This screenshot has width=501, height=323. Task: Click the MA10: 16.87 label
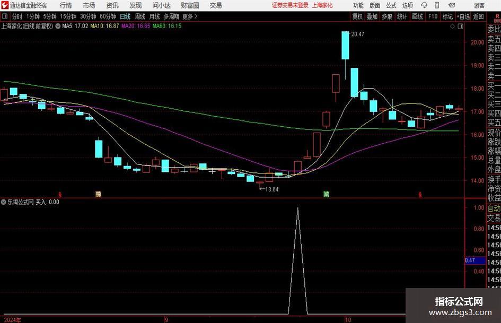point(104,26)
